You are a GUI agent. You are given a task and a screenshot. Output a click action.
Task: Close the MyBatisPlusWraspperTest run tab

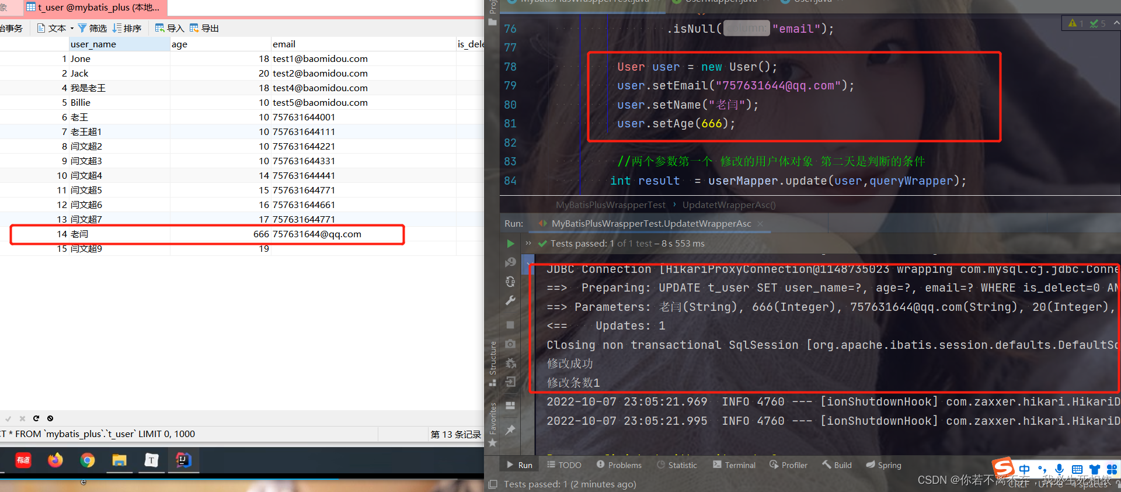point(760,224)
